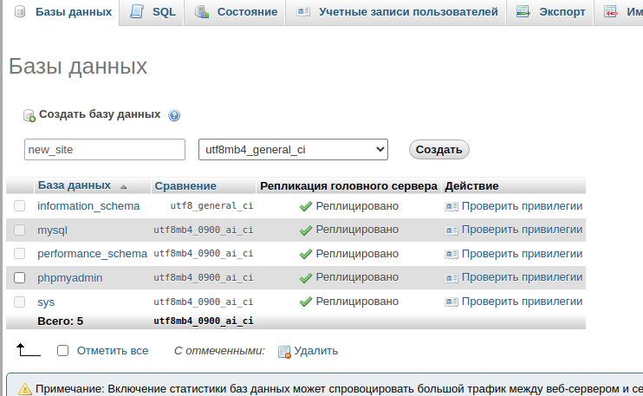The width and height of the screenshot is (643, 396).
Task: Click the delete icon for selected databases
Action: (x=284, y=352)
